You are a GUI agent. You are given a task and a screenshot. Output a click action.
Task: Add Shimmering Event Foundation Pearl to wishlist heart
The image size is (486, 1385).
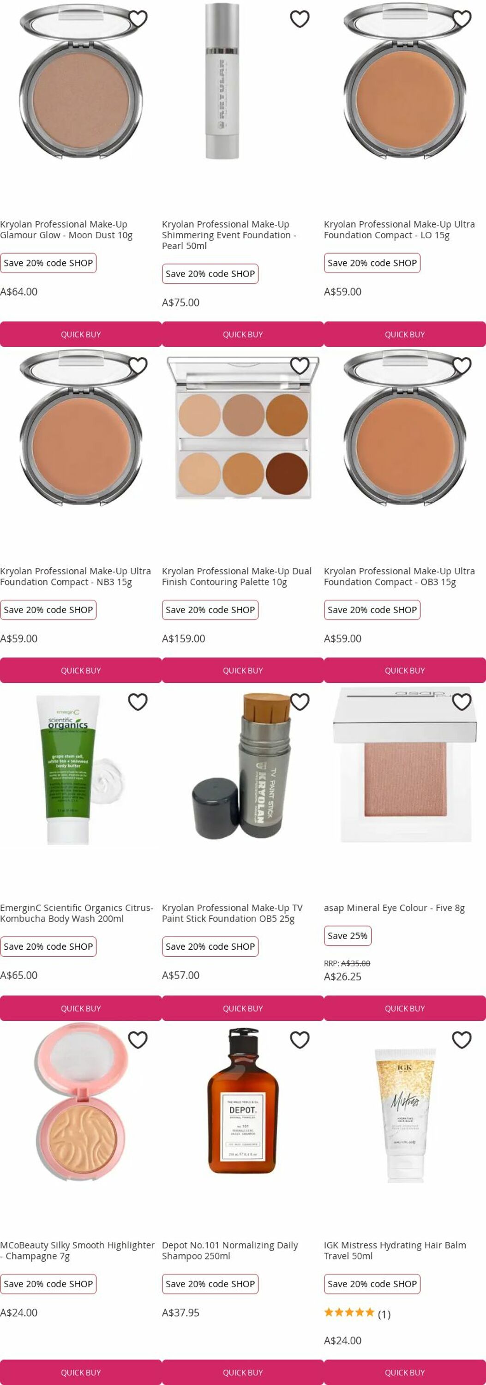pos(300,19)
